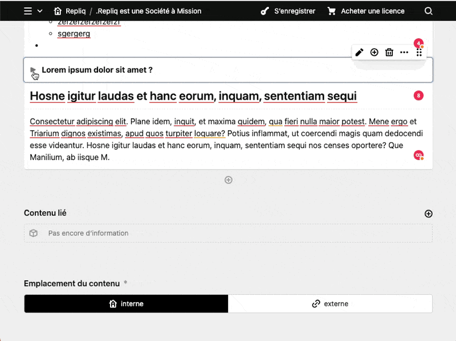
Task: Click the red spellcheck badge beside paragraph
Action: click(x=418, y=155)
